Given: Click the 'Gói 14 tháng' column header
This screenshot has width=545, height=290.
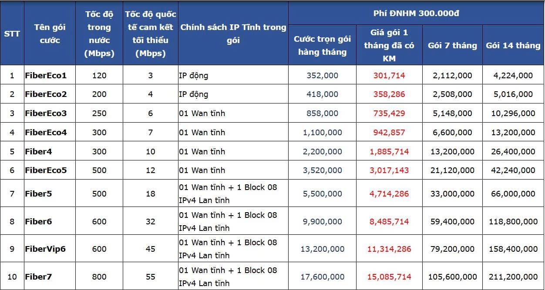Looking at the screenshot, I should tap(513, 45).
